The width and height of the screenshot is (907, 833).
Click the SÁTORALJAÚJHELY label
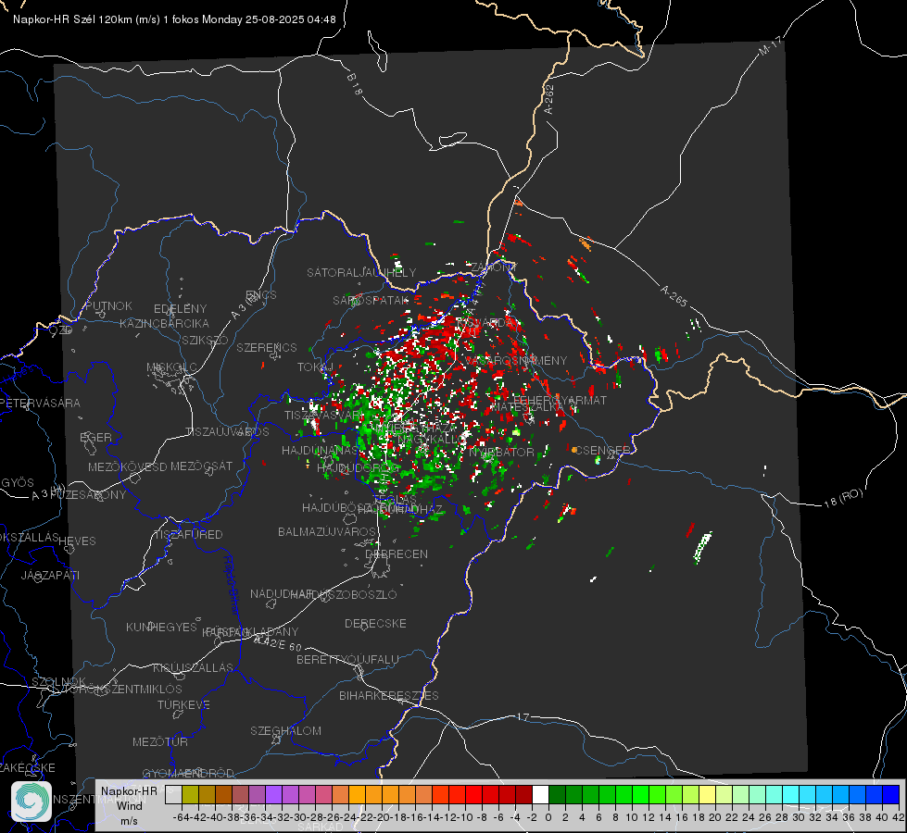click(361, 272)
